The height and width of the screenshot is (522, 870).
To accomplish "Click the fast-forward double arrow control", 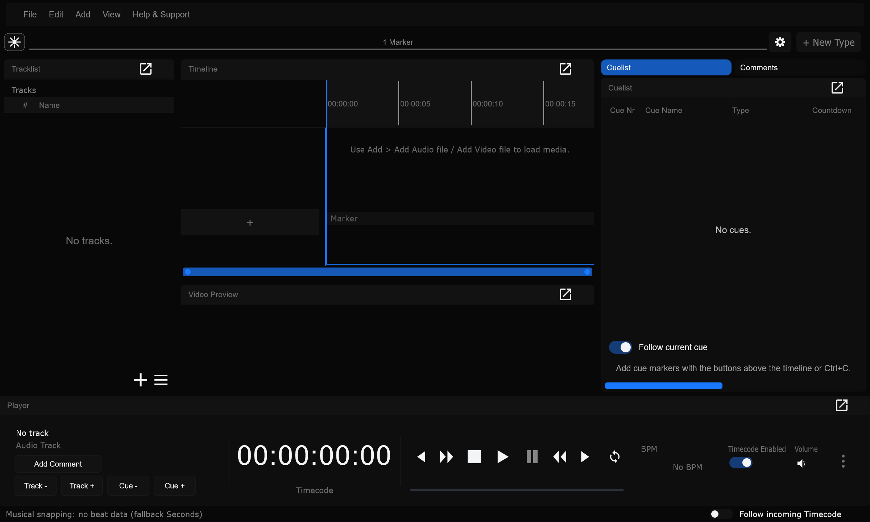I will [x=446, y=457].
